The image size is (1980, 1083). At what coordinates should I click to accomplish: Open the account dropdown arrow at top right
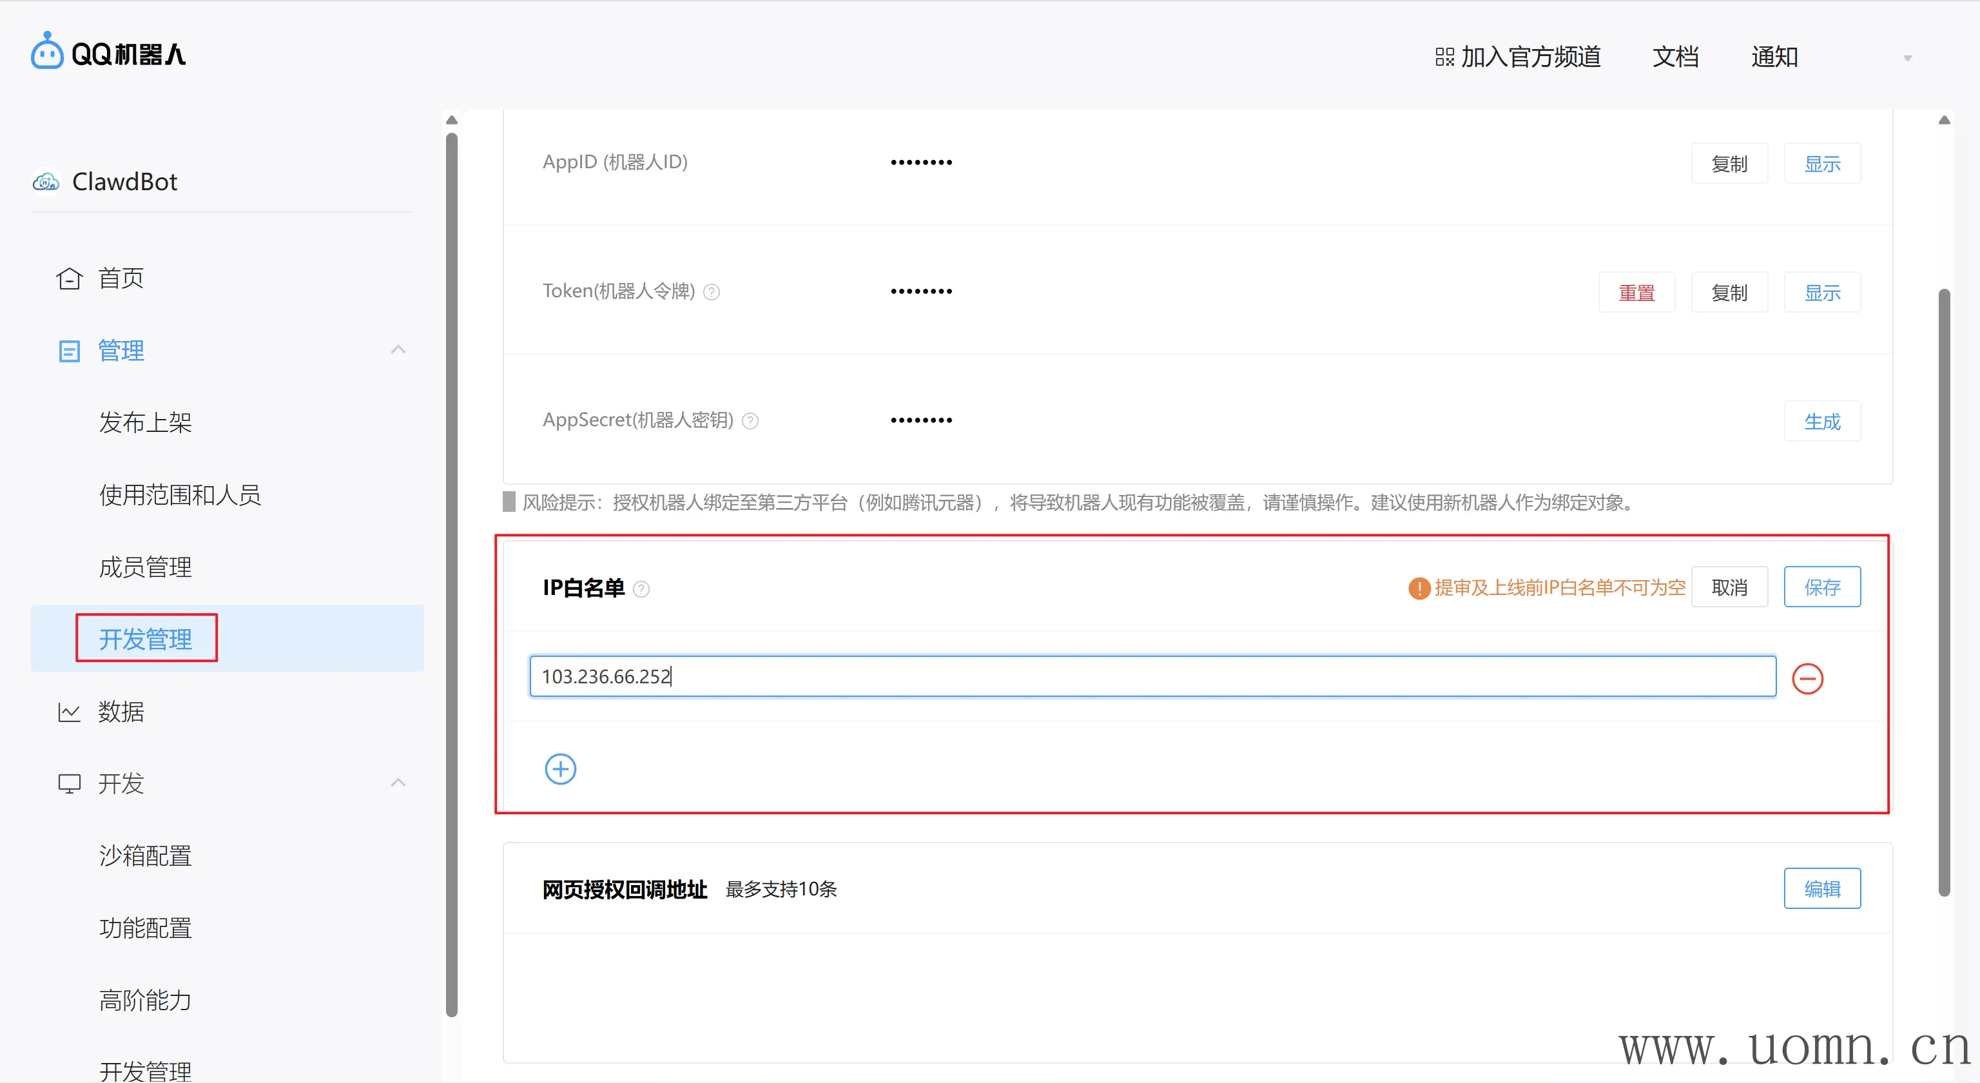click(1907, 59)
